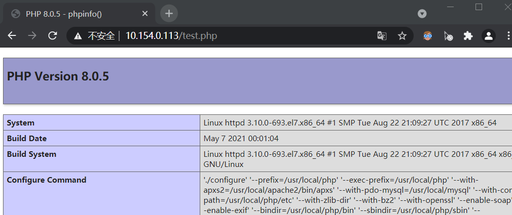Click the Google Translate icon in address bar
Viewport: 512px width, 215px height.
(x=382, y=35)
